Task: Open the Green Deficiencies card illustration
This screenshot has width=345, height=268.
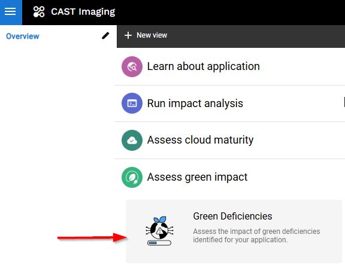Action: [x=159, y=231]
